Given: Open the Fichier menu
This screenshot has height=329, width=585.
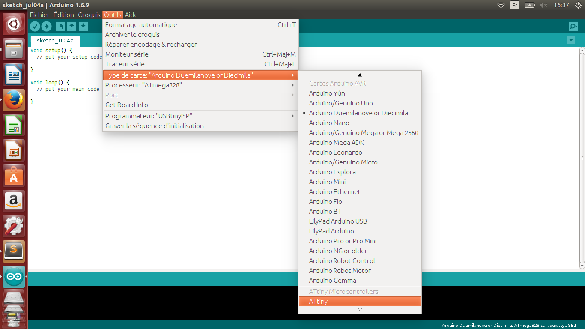Looking at the screenshot, I should point(40,15).
